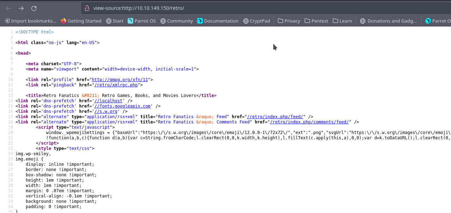This screenshot has height=213, width=451.
Task: Click the box-shadow: none !important line
Action: pos(61,175)
